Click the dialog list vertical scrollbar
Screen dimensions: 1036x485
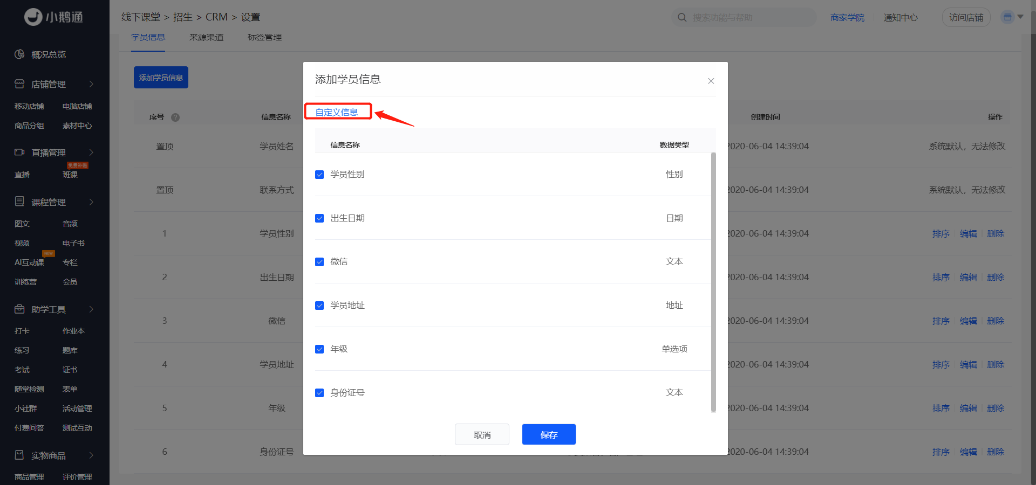point(713,282)
